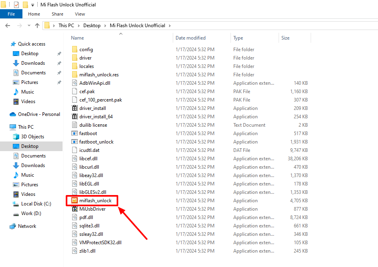
Task: Select the libeay32.dll file name
Action: 91,175
